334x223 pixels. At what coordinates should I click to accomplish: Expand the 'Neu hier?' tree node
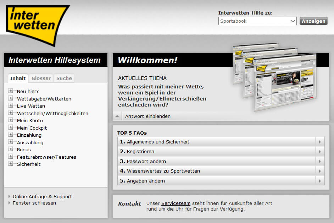point(10,91)
